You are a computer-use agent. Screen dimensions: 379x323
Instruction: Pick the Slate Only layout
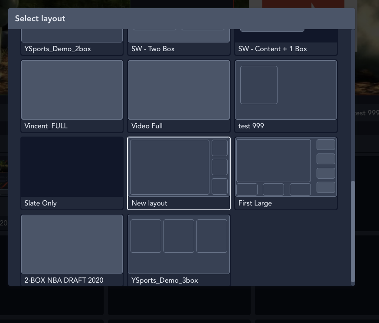(72, 173)
